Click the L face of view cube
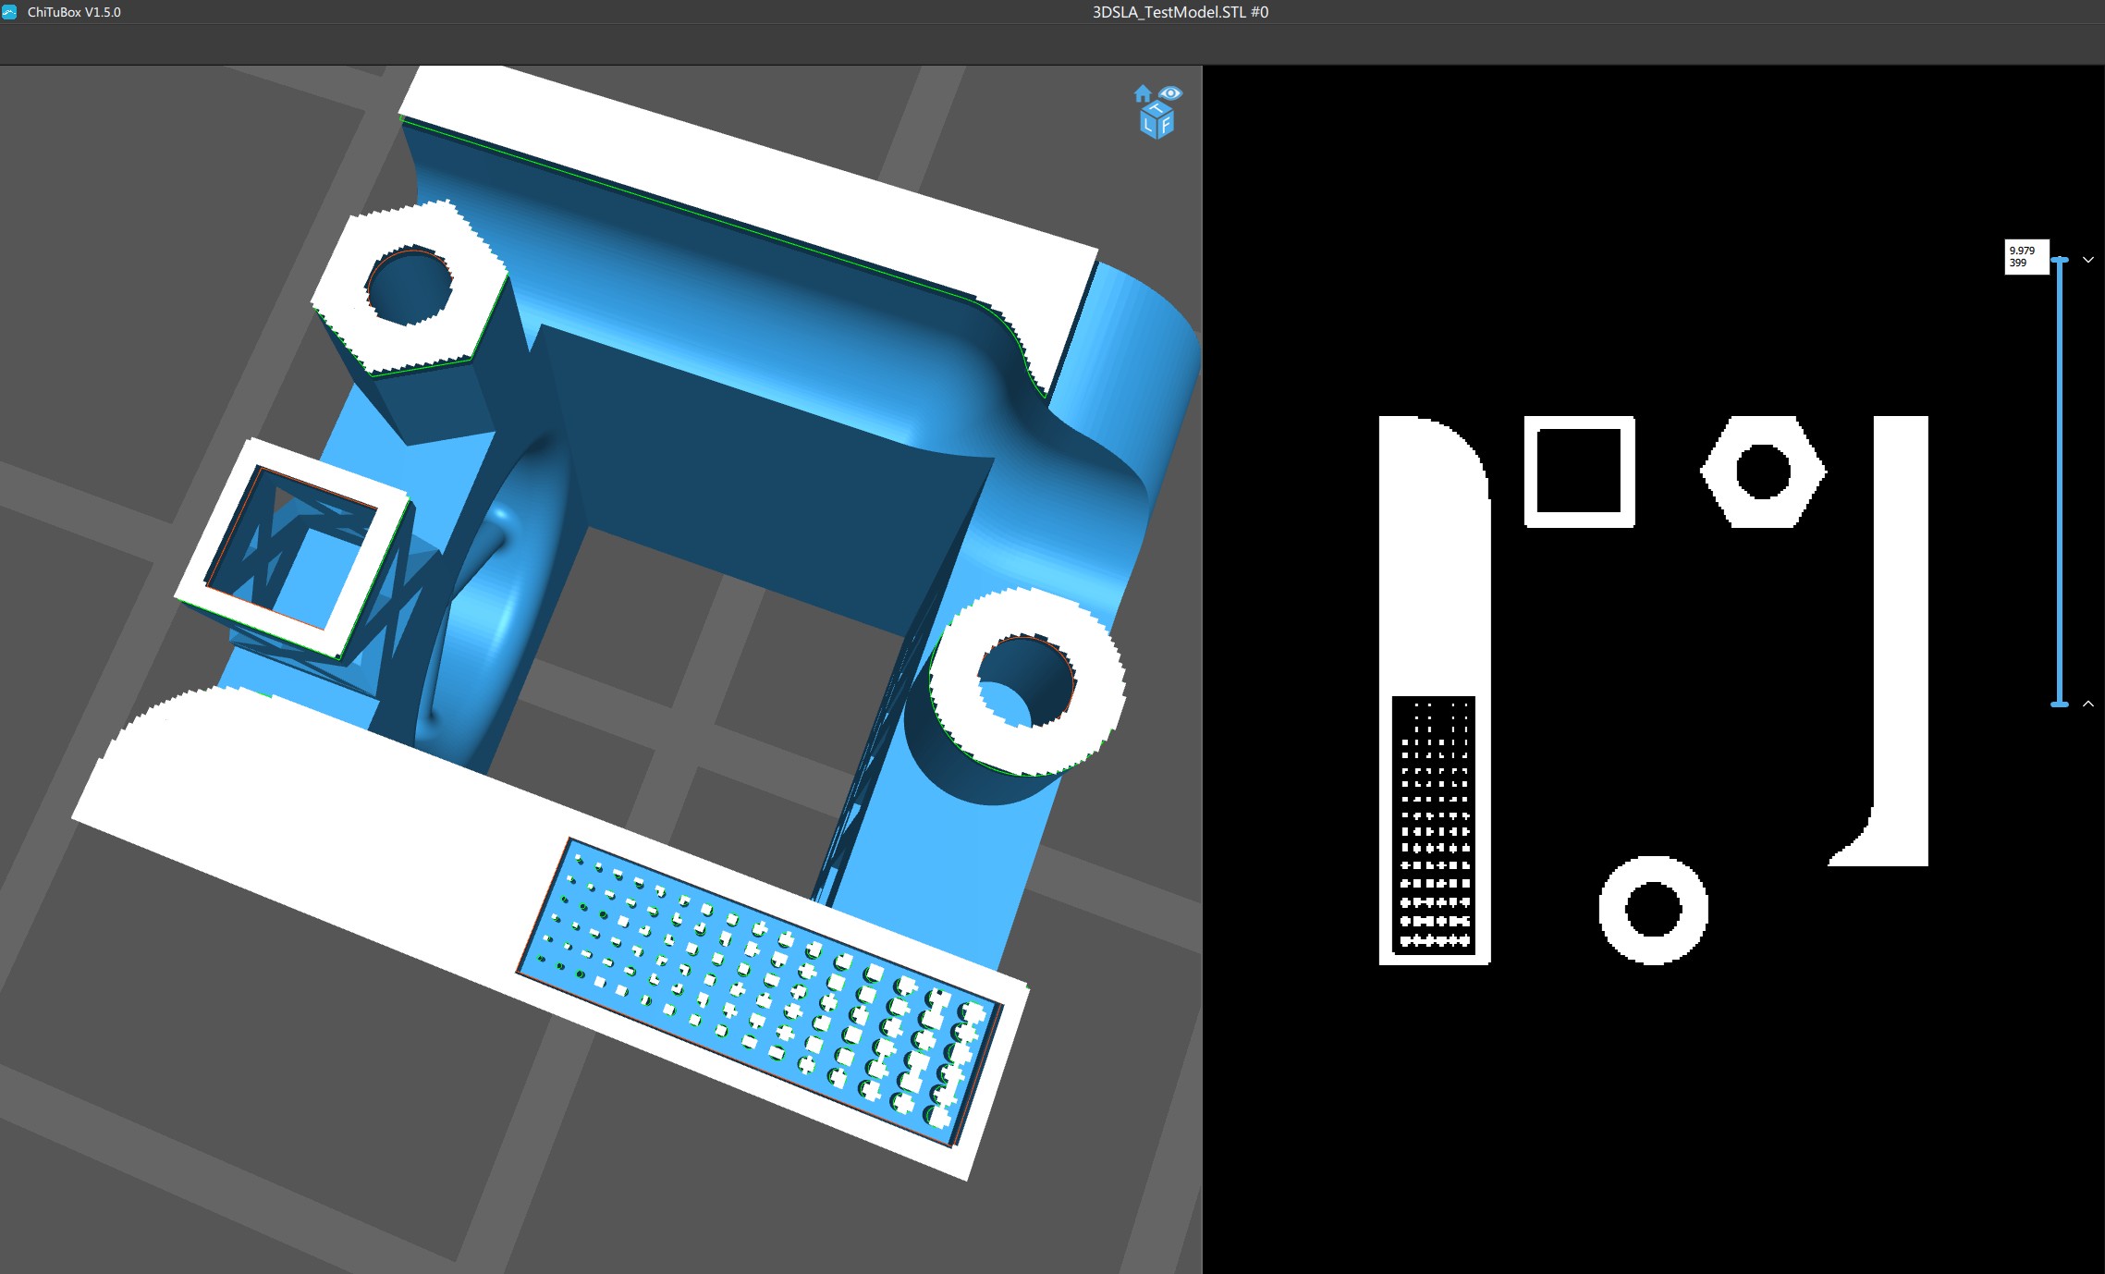The image size is (2105, 1274). (x=1149, y=126)
